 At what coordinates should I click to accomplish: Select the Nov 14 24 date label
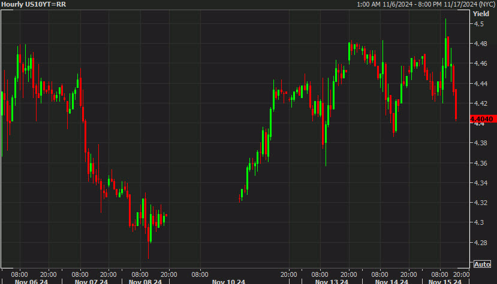click(x=391, y=282)
